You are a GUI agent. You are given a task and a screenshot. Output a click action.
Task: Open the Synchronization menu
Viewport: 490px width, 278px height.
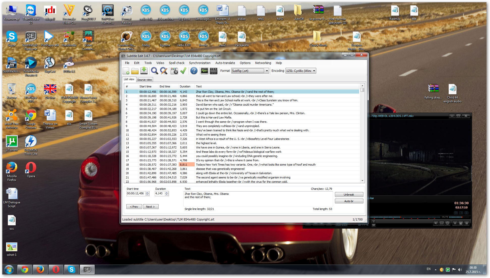pos(199,63)
